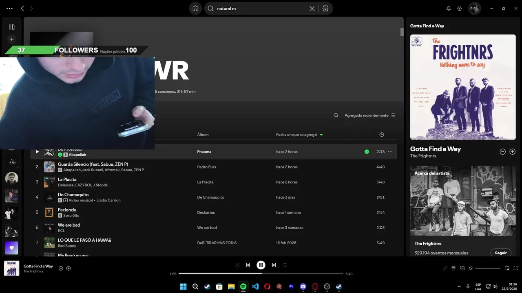Select the We are bad track row
This screenshot has width=522, height=293.
click(x=213, y=228)
